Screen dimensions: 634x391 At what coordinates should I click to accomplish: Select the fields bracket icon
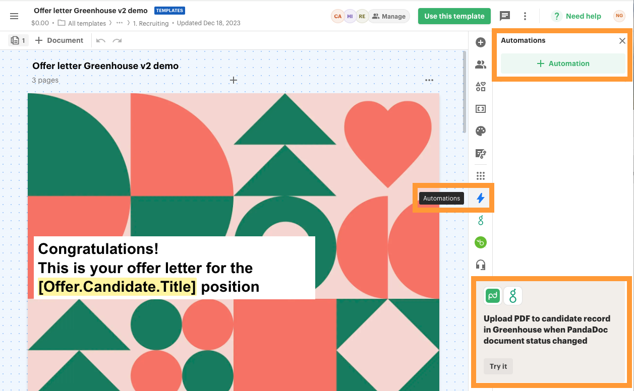point(480,109)
